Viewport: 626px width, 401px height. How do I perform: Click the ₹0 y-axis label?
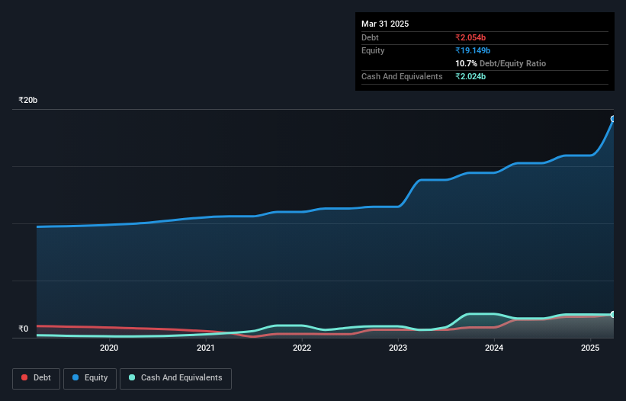(x=24, y=329)
